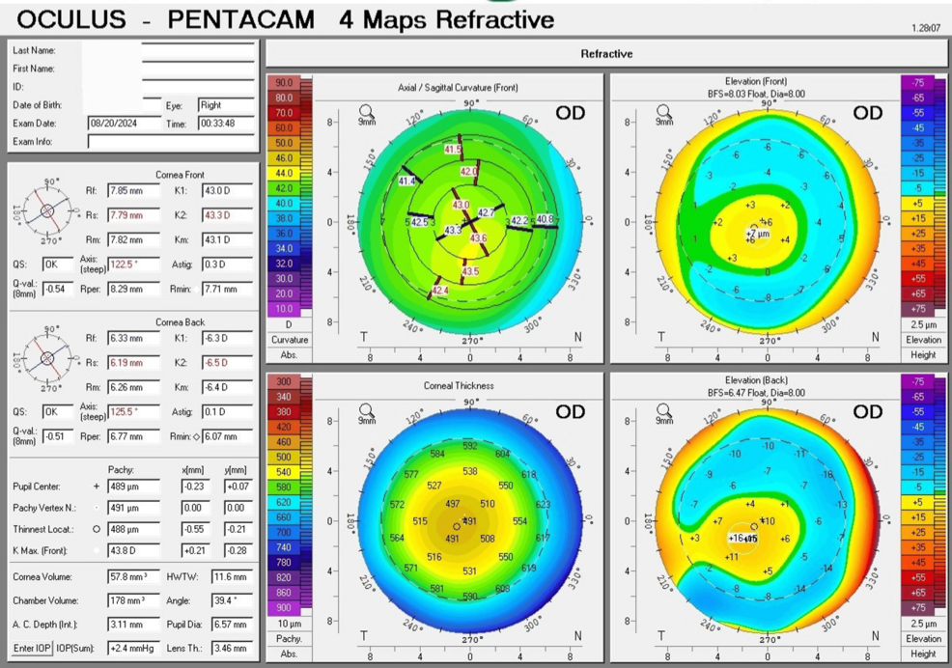Image resolution: width=952 pixels, height=668 pixels.
Task: Focus the Exam Info text field
Action: point(171,142)
